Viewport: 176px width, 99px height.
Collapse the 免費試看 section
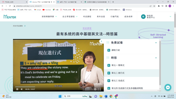pyautogui.click(x=156, y=43)
